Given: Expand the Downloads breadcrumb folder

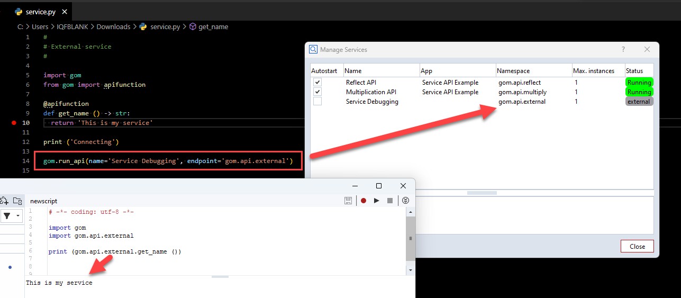Looking at the screenshot, I should pos(113,26).
